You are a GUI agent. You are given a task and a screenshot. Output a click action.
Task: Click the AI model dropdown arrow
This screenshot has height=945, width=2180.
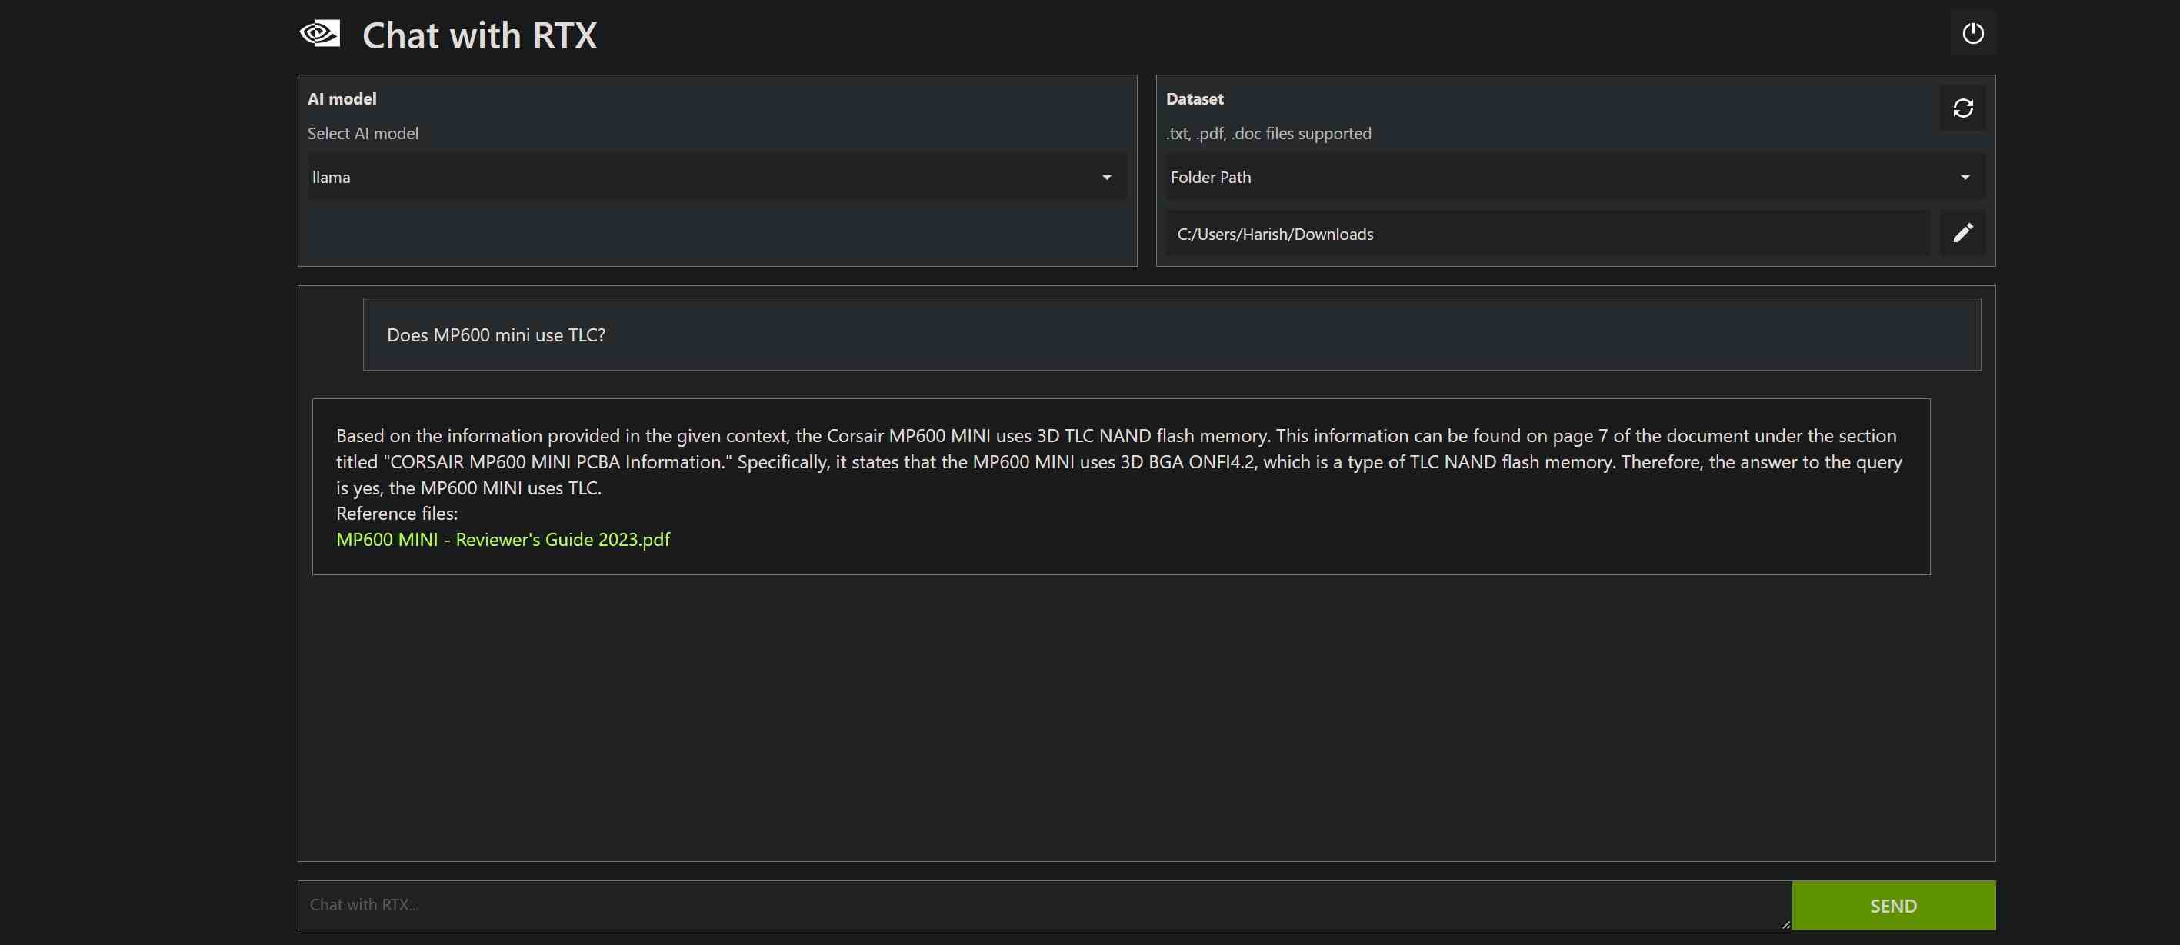tap(1107, 177)
